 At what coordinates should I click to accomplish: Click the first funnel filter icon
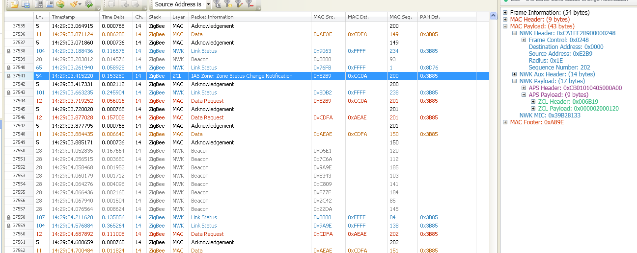tap(218, 4)
